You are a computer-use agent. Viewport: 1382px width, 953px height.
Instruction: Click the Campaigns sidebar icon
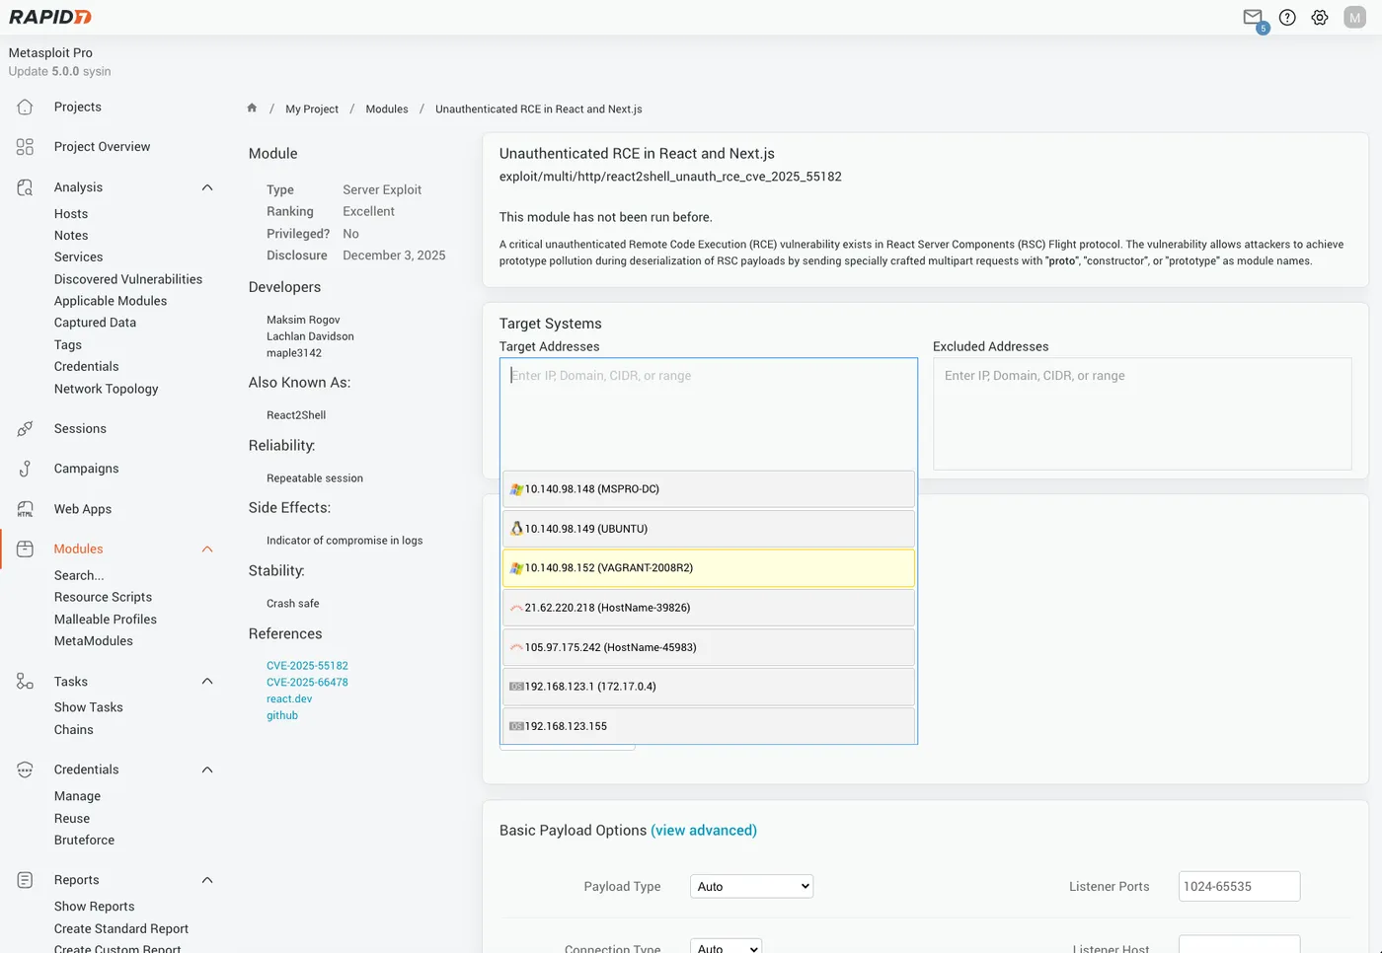24,469
